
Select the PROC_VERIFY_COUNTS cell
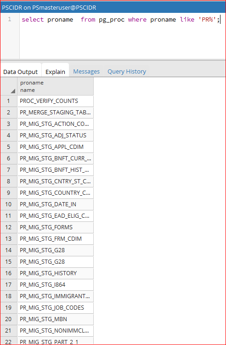(x=56, y=101)
